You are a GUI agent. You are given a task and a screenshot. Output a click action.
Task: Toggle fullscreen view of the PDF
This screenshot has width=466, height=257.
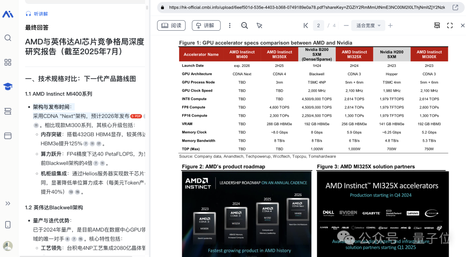click(450, 25)
